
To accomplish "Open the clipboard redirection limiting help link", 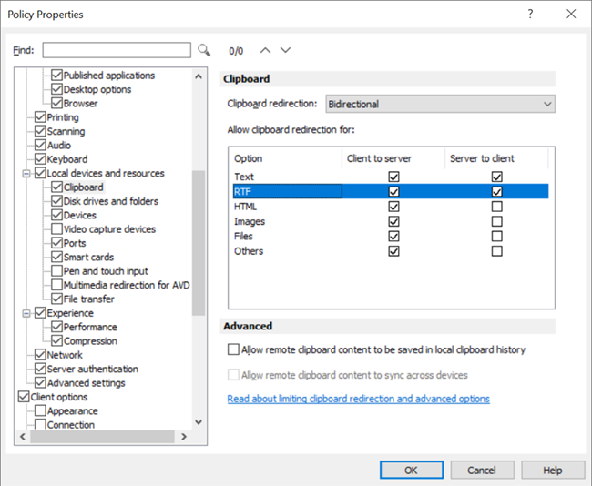I will (358, 399).
